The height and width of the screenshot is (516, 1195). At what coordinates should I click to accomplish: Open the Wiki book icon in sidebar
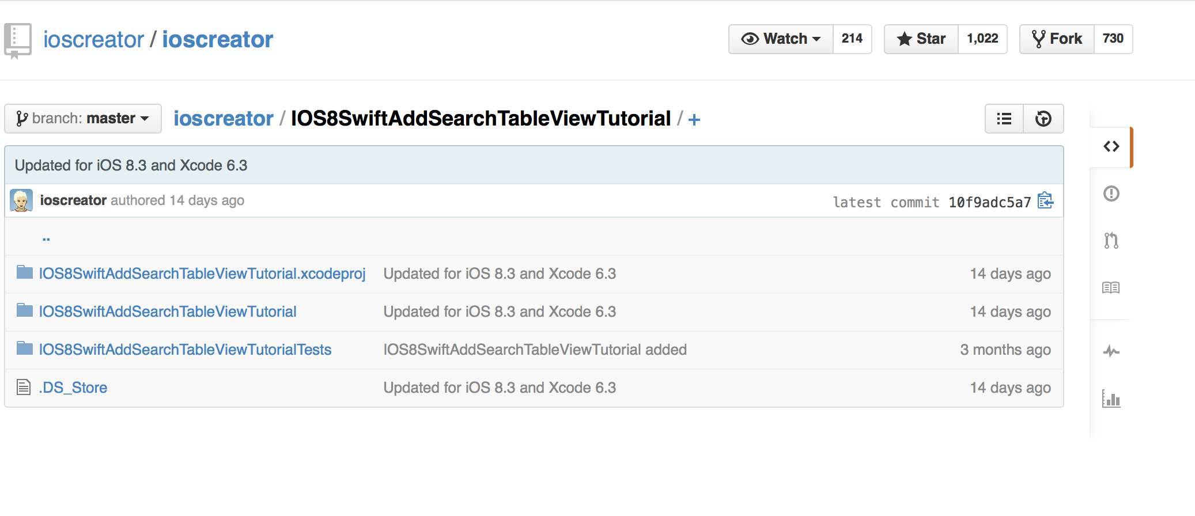(1111, 287)
